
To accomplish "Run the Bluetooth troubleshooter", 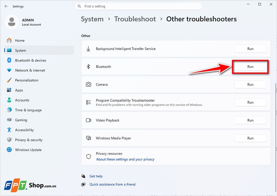I will coord(250,67).
